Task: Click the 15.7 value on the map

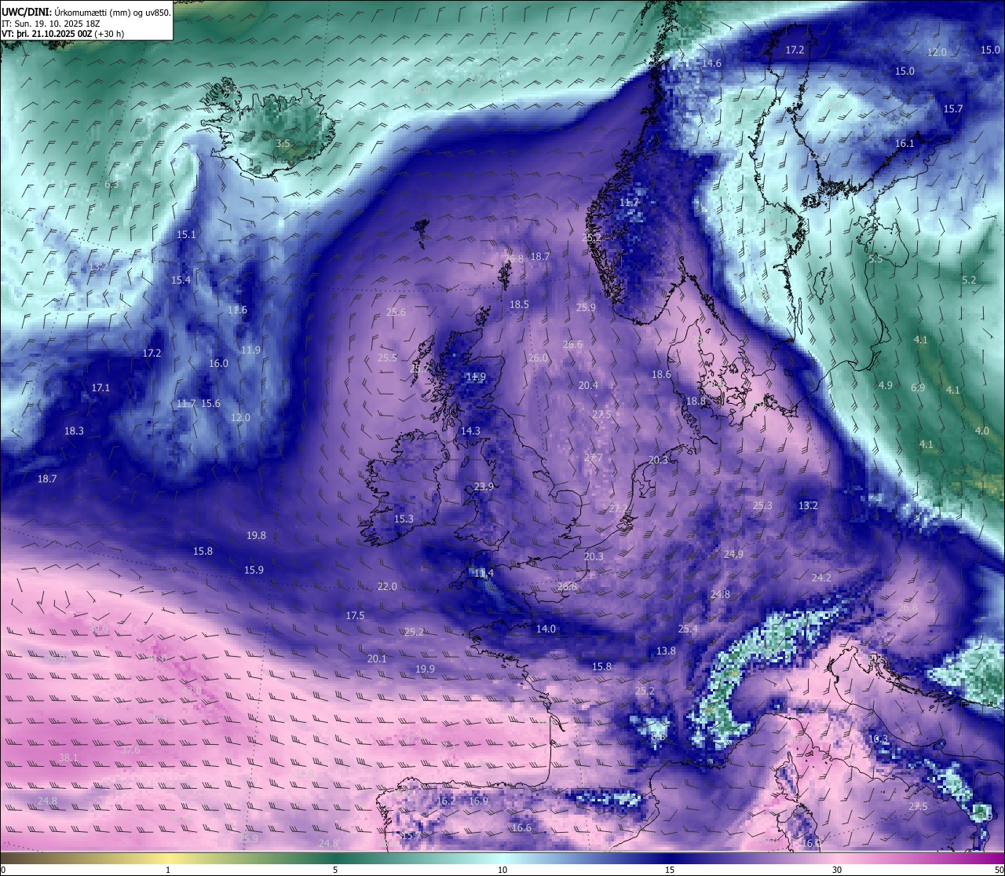Action: tap(952, 108)
